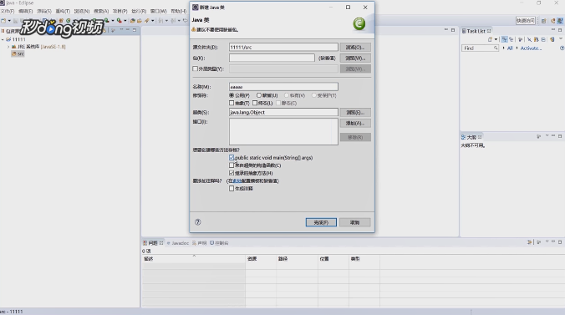Click the Run Last Tool toolbar icon
This screenshot has height=315, width=565.
[119, 21]
